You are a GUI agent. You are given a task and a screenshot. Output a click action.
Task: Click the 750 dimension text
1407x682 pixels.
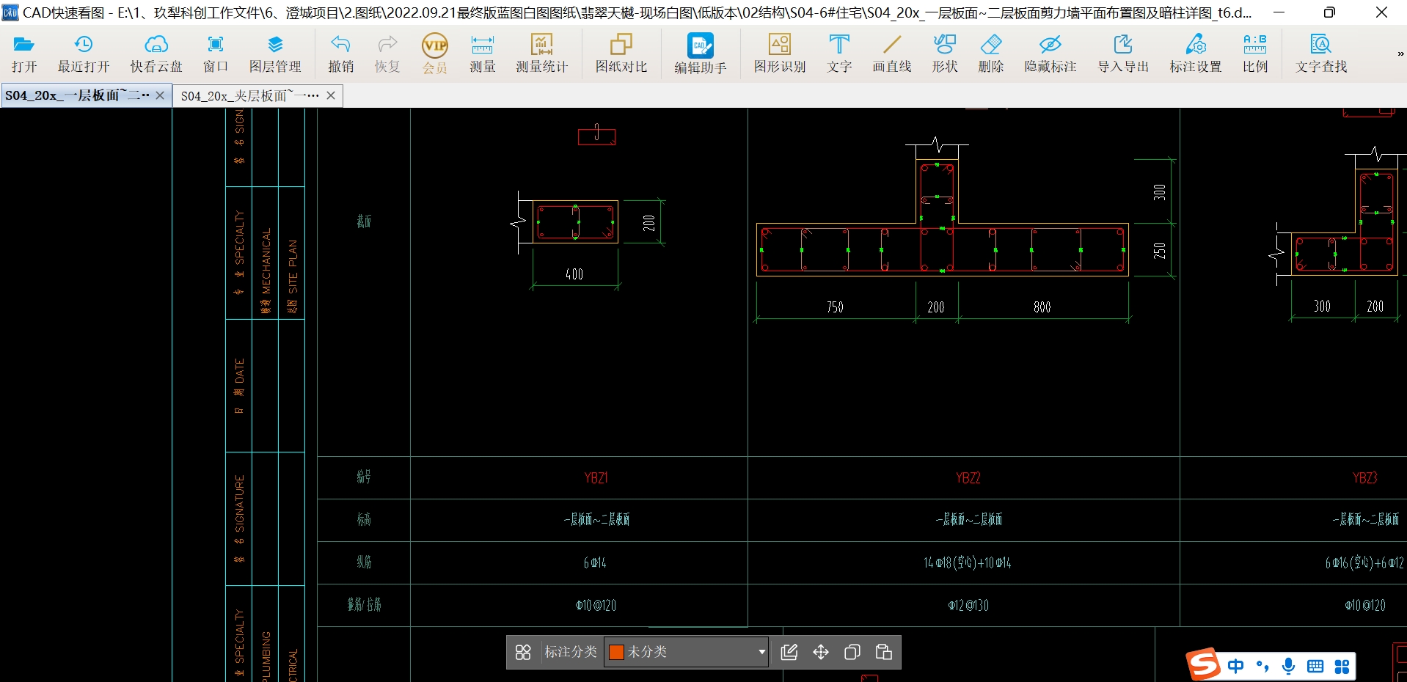835,307
